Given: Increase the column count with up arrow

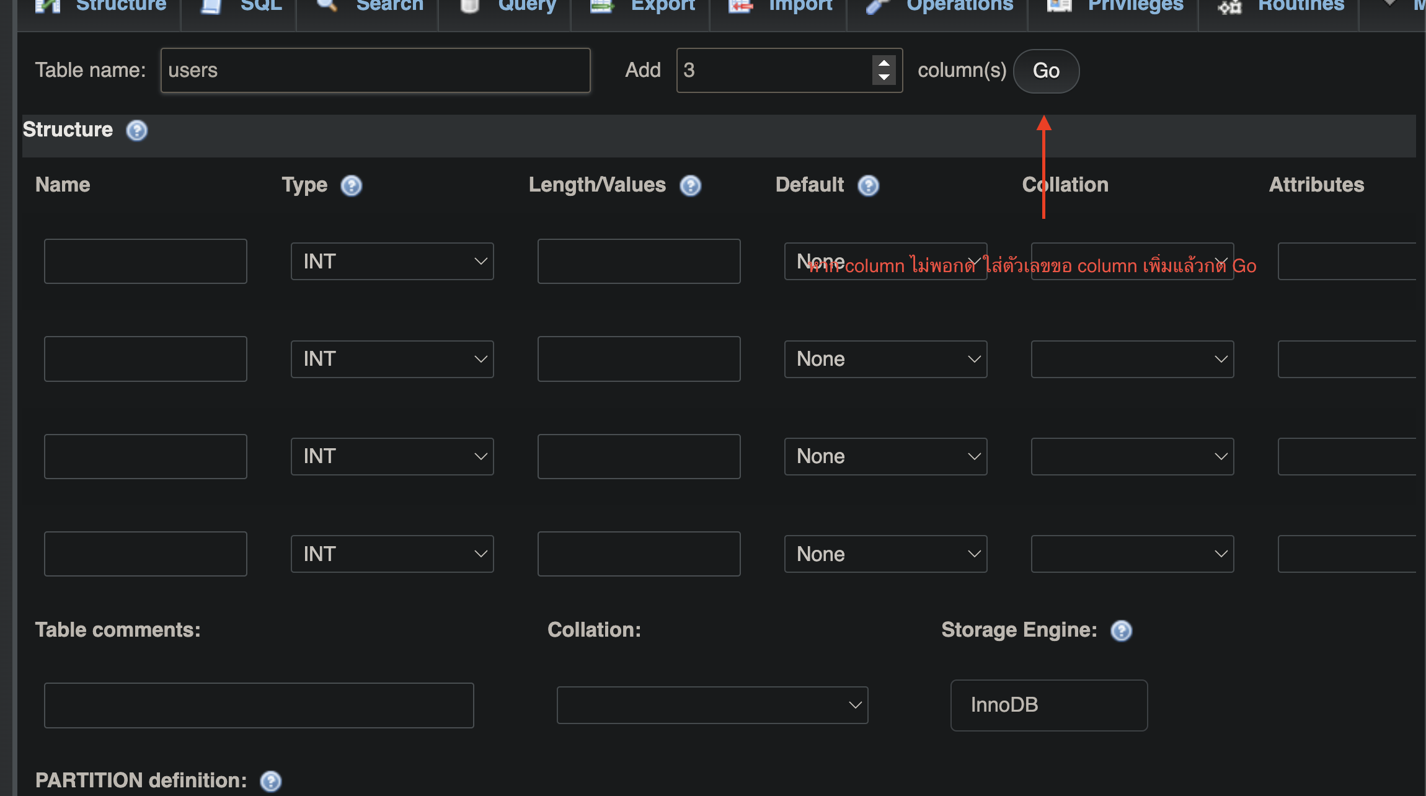Looking at the screenshot, I should pos(884,63).
